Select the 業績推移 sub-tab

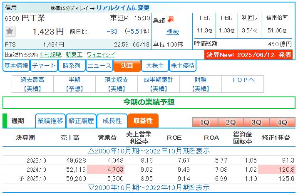[x=50, y=121]
